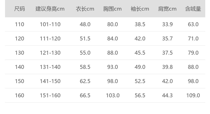This screenshot has height=114, width=210.
Task: Select the 55.0 garment length value
Action: pos(85,53)
